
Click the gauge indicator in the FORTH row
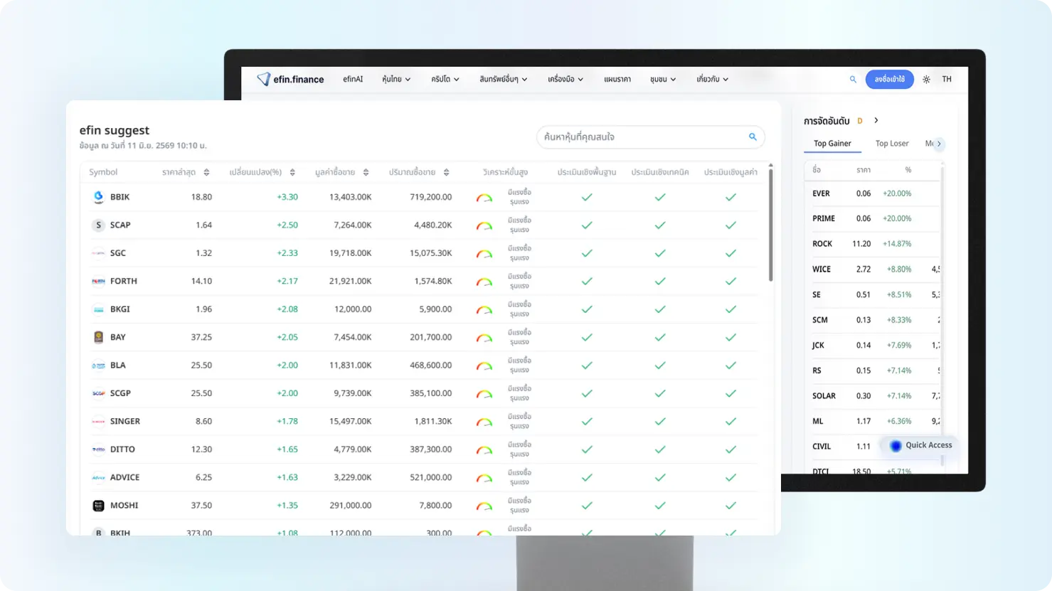coord(484,282)
